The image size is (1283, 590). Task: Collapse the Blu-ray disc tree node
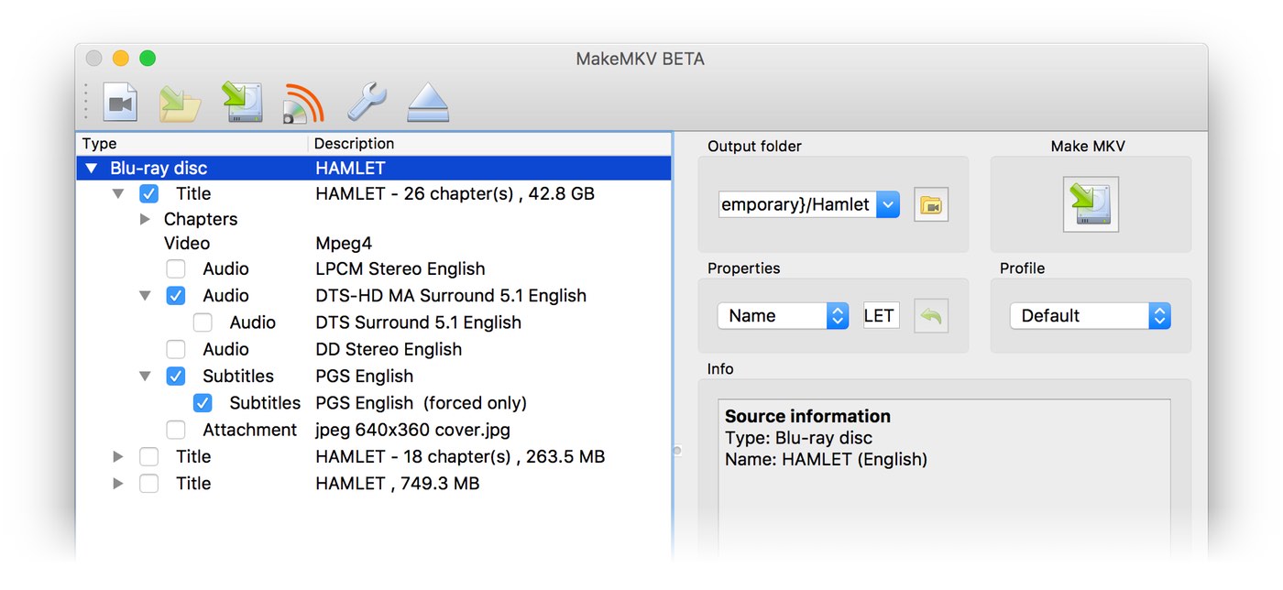click(x=91, y=169)
